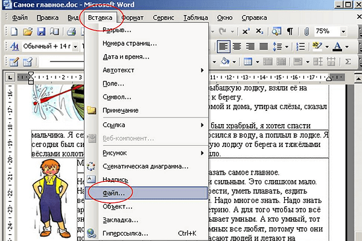This screenshot has height=241, width=362.
Task: Open the Формат menu
Action: click(x=133, y=17)
